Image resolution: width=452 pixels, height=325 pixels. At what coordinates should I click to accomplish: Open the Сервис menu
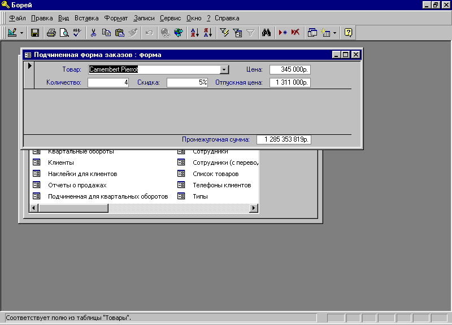[171, 18]
